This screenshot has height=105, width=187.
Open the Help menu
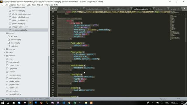click(x=56, y=5)
